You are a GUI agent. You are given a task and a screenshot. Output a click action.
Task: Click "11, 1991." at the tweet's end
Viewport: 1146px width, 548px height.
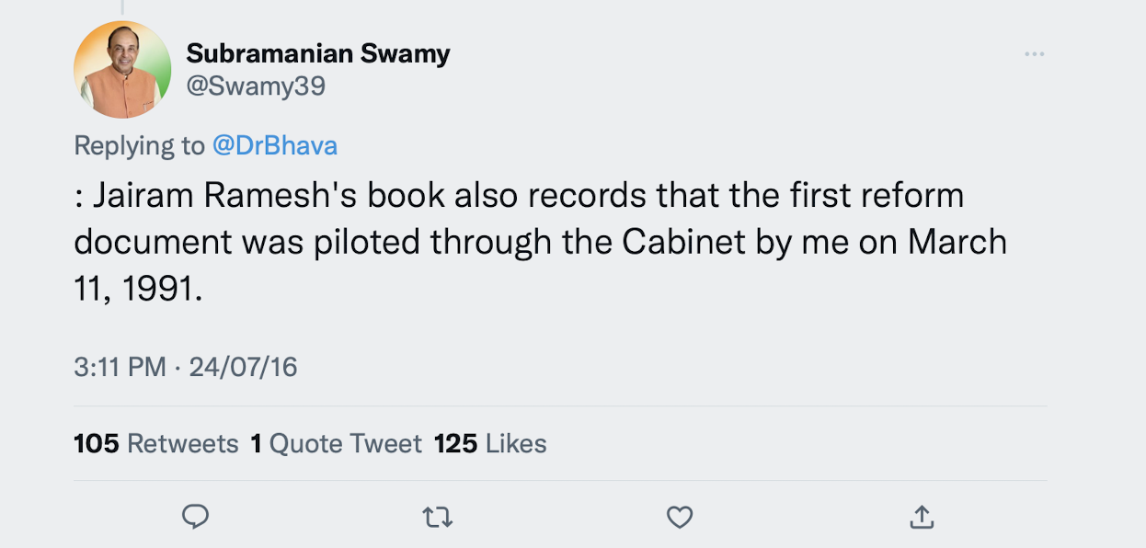click(137, 290)
